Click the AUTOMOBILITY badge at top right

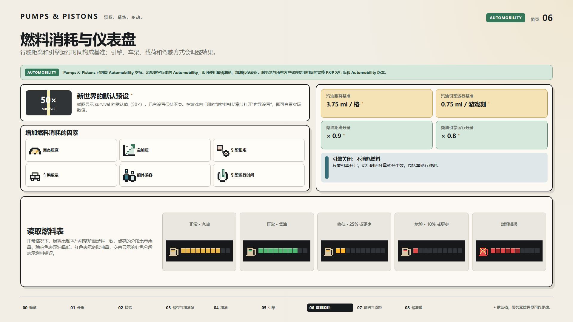pos(506,18)
